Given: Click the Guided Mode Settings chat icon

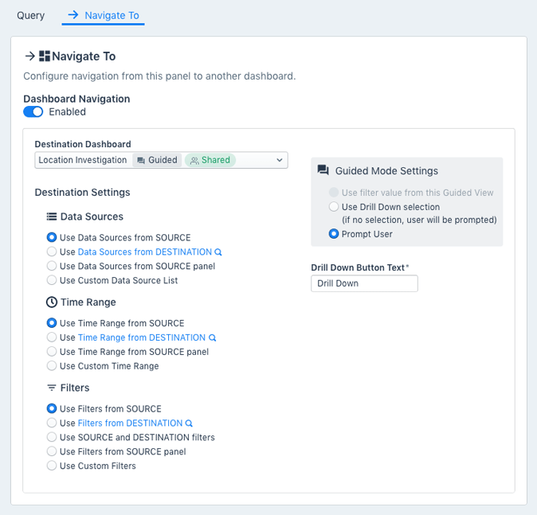Looking at the screenshot, I should click(323, 170).
